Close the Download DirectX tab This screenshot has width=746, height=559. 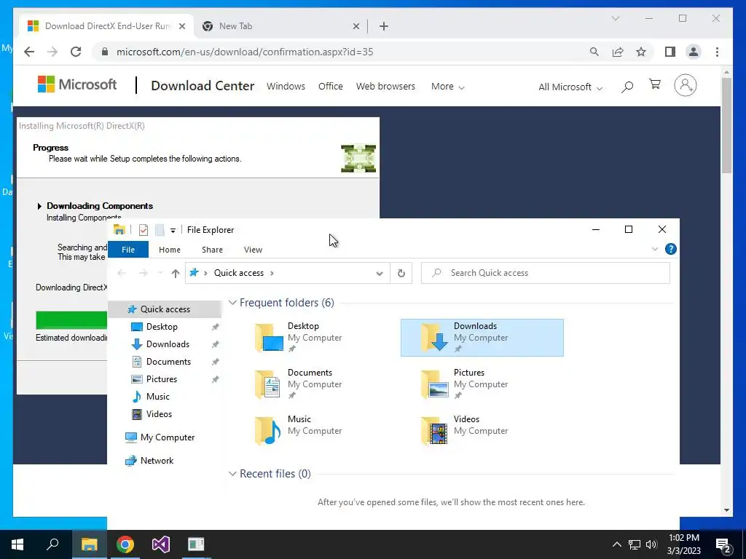pyautogui.click(x=181, y=26)
